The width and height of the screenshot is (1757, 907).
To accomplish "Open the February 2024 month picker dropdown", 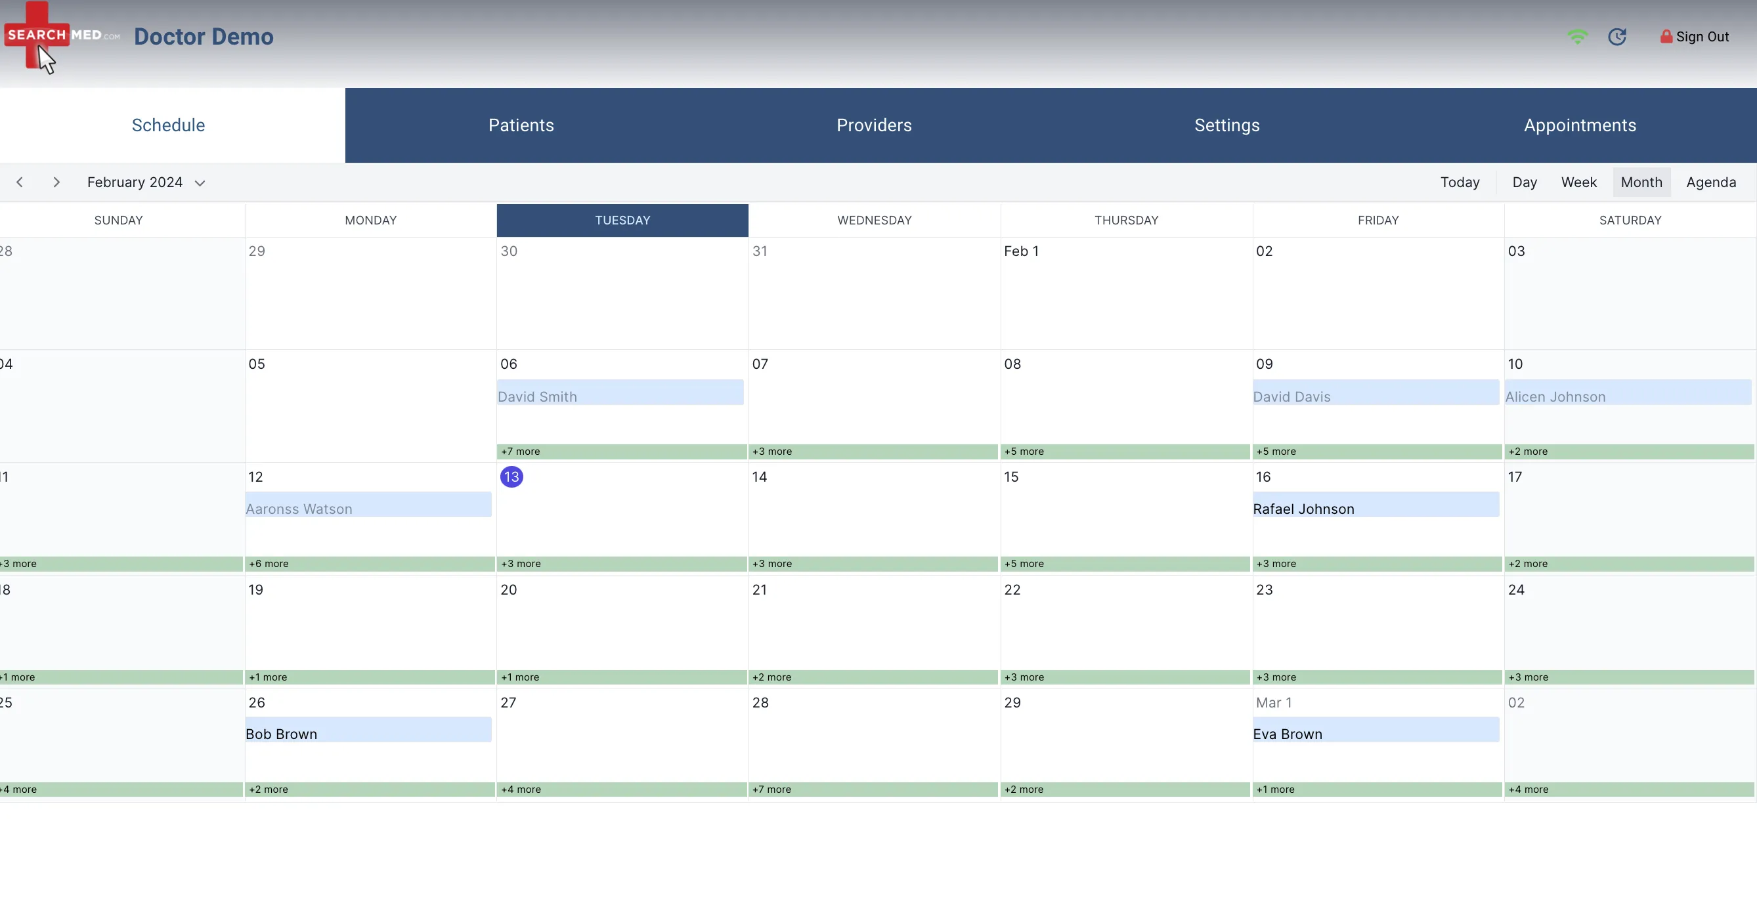I will (145, 182).
